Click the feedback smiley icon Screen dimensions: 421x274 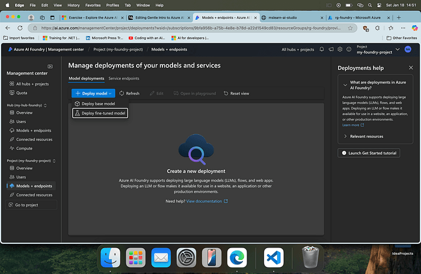pos(349,49)
